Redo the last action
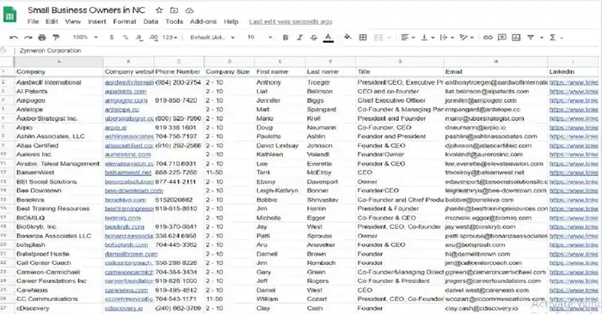The image size is (602, 314). tap(28, 38)
